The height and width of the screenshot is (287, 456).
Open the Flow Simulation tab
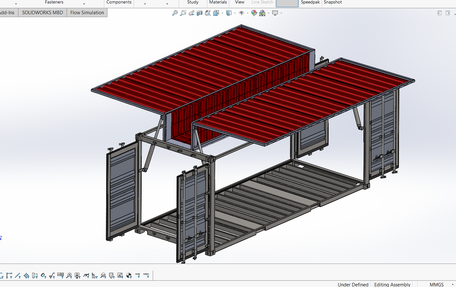(x=87, y=13)
